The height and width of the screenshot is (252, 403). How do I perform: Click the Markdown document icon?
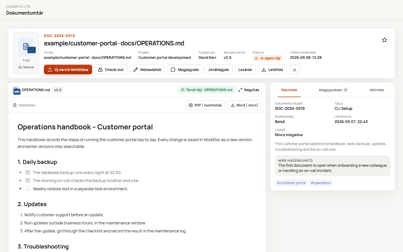[x=15, y=105]
